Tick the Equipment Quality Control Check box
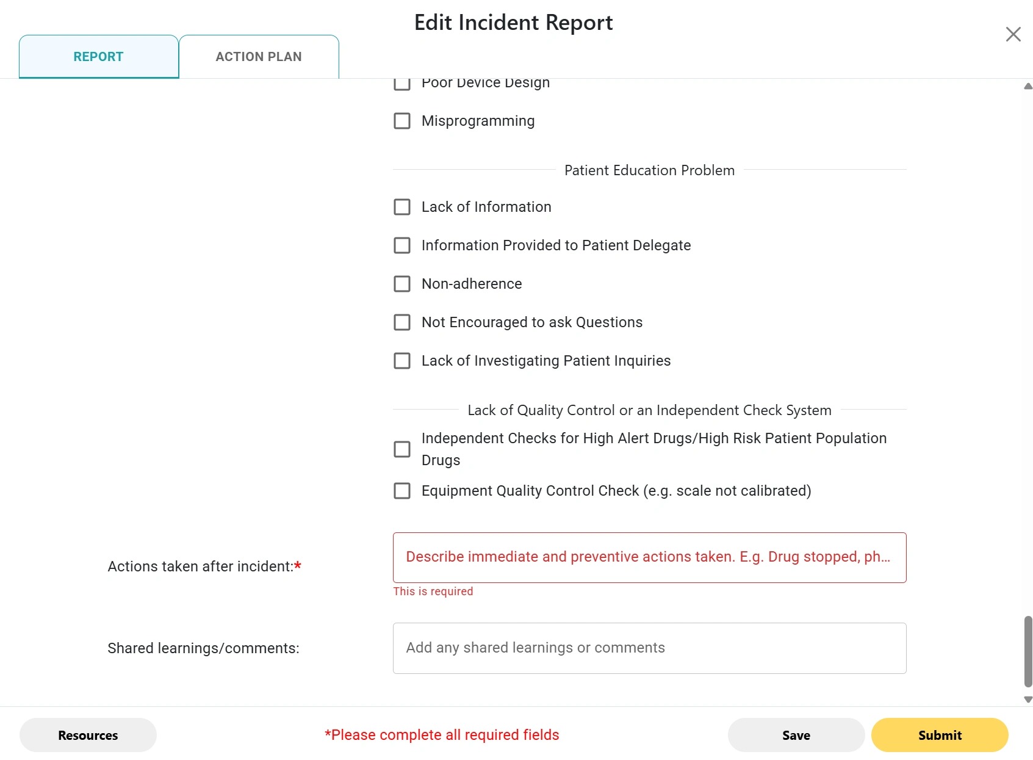 (402, 491)
